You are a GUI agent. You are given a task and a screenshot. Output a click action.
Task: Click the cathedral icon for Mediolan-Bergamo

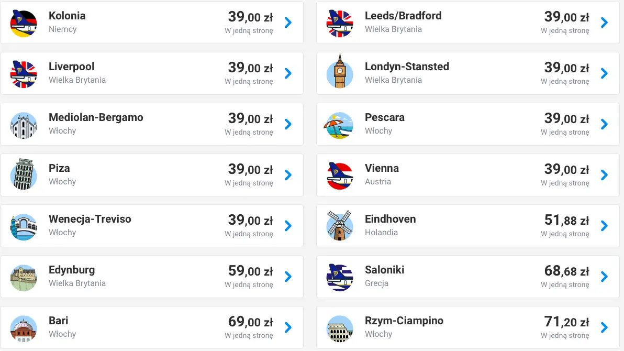pos(24,124)
